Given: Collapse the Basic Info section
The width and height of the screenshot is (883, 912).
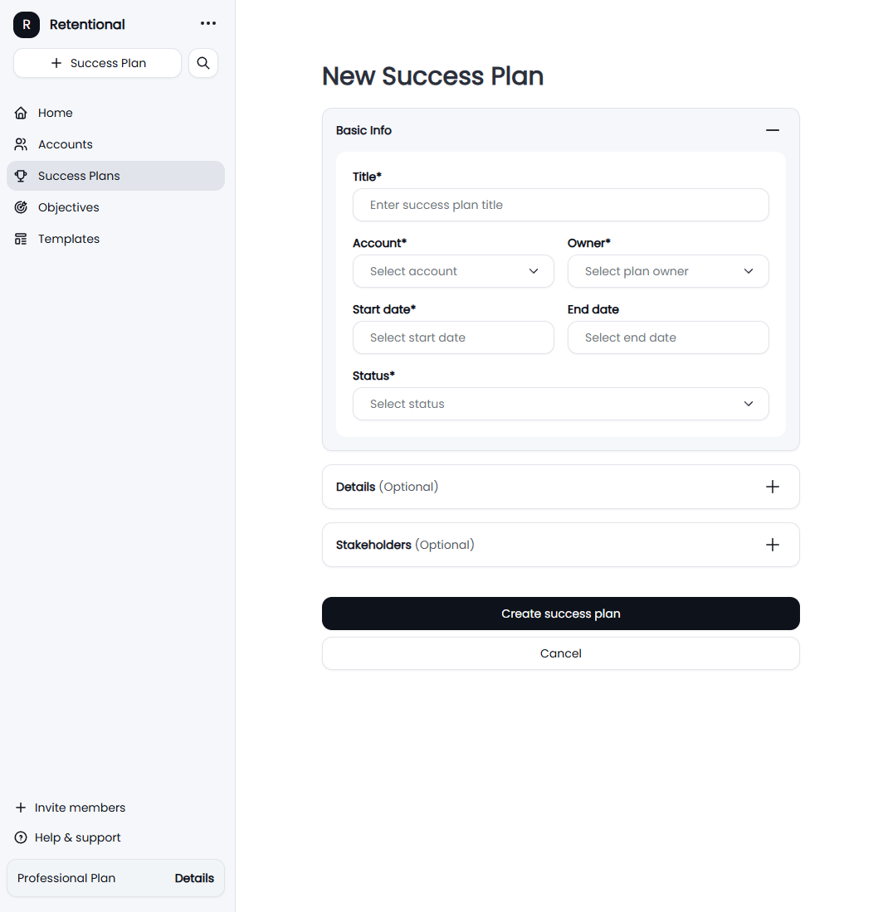Looking at the screenshot, I should point(773,130).
